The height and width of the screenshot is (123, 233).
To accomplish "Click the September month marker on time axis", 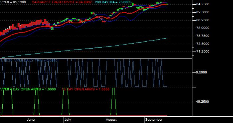I will 154,120.
